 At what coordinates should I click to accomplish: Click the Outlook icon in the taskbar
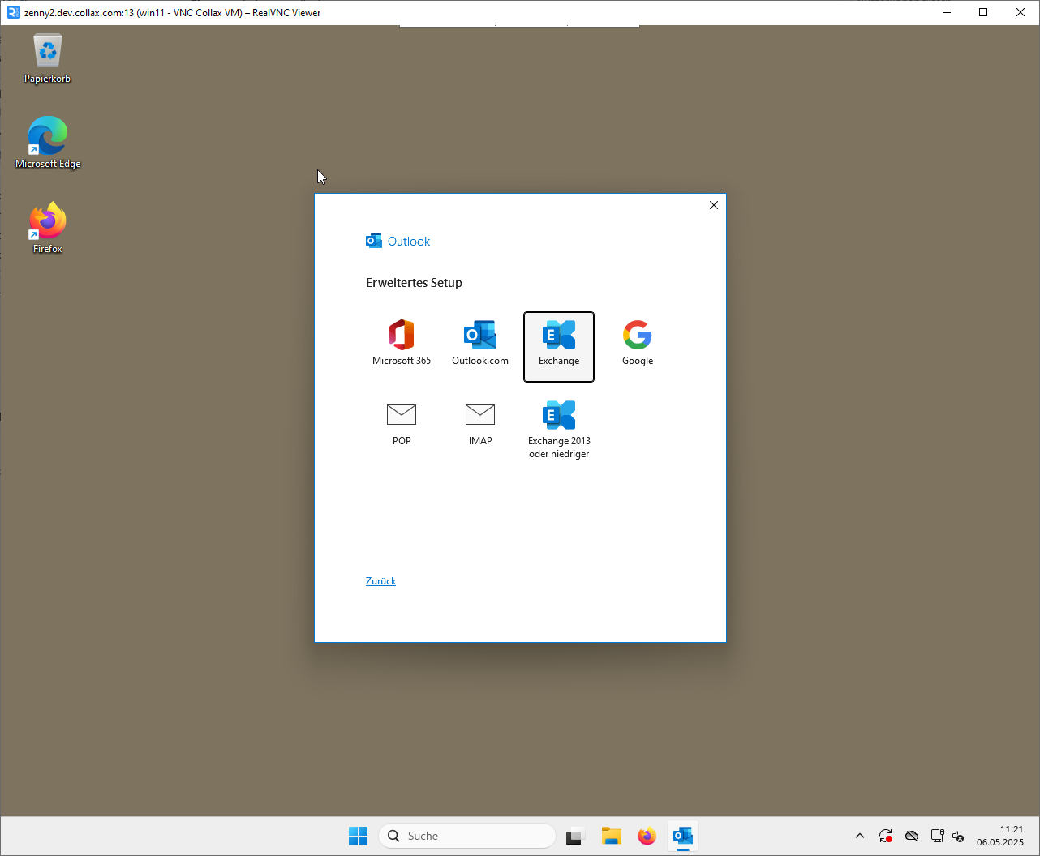pos(682,836)
